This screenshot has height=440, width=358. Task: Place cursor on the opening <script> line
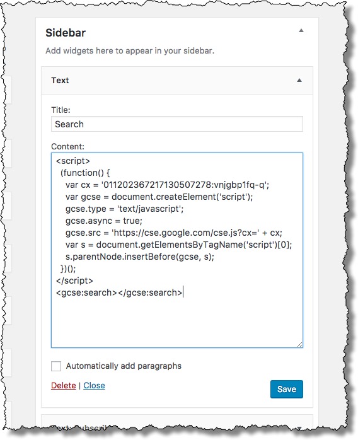(x=73, y=161)
